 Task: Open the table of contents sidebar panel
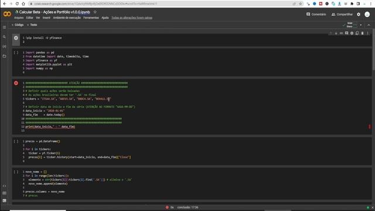4,28
